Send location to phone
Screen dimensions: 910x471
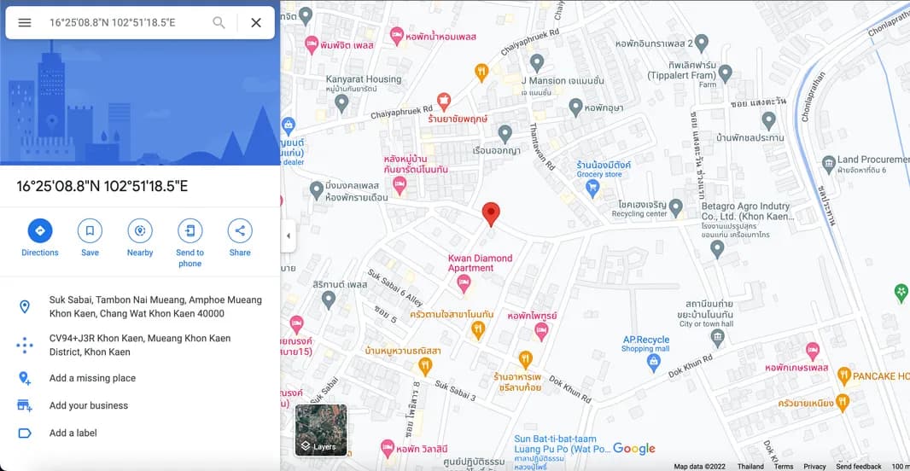(x=190, y=231)
